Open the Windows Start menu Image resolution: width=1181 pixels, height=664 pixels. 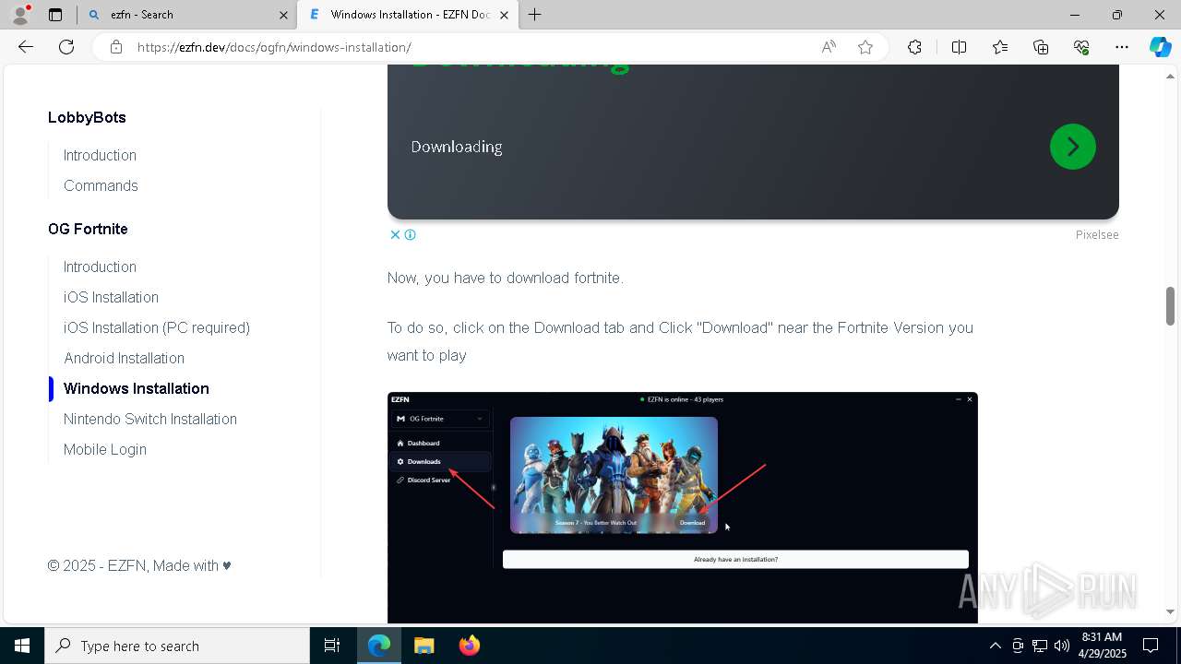[x=22, y=646]
